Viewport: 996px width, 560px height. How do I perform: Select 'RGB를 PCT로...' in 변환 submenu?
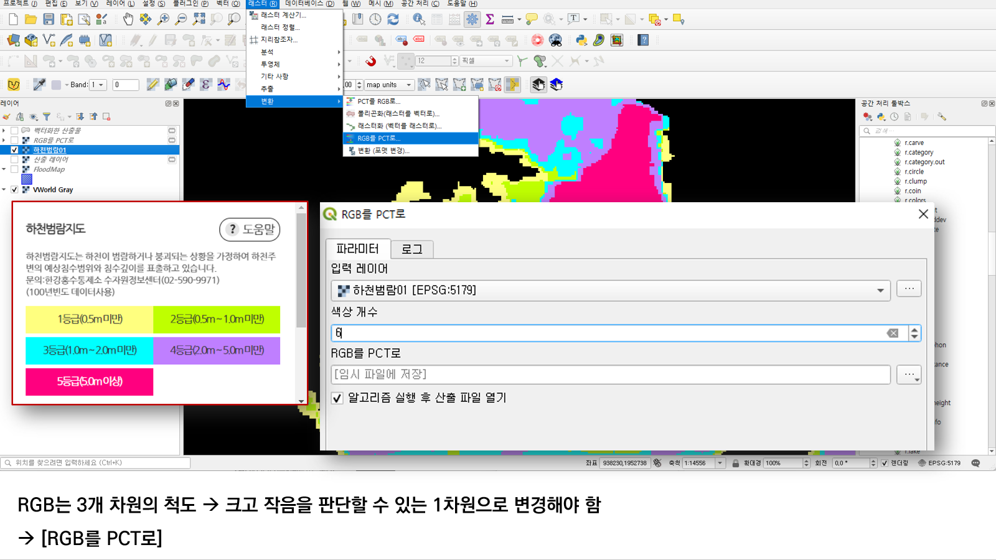point(411,138)
